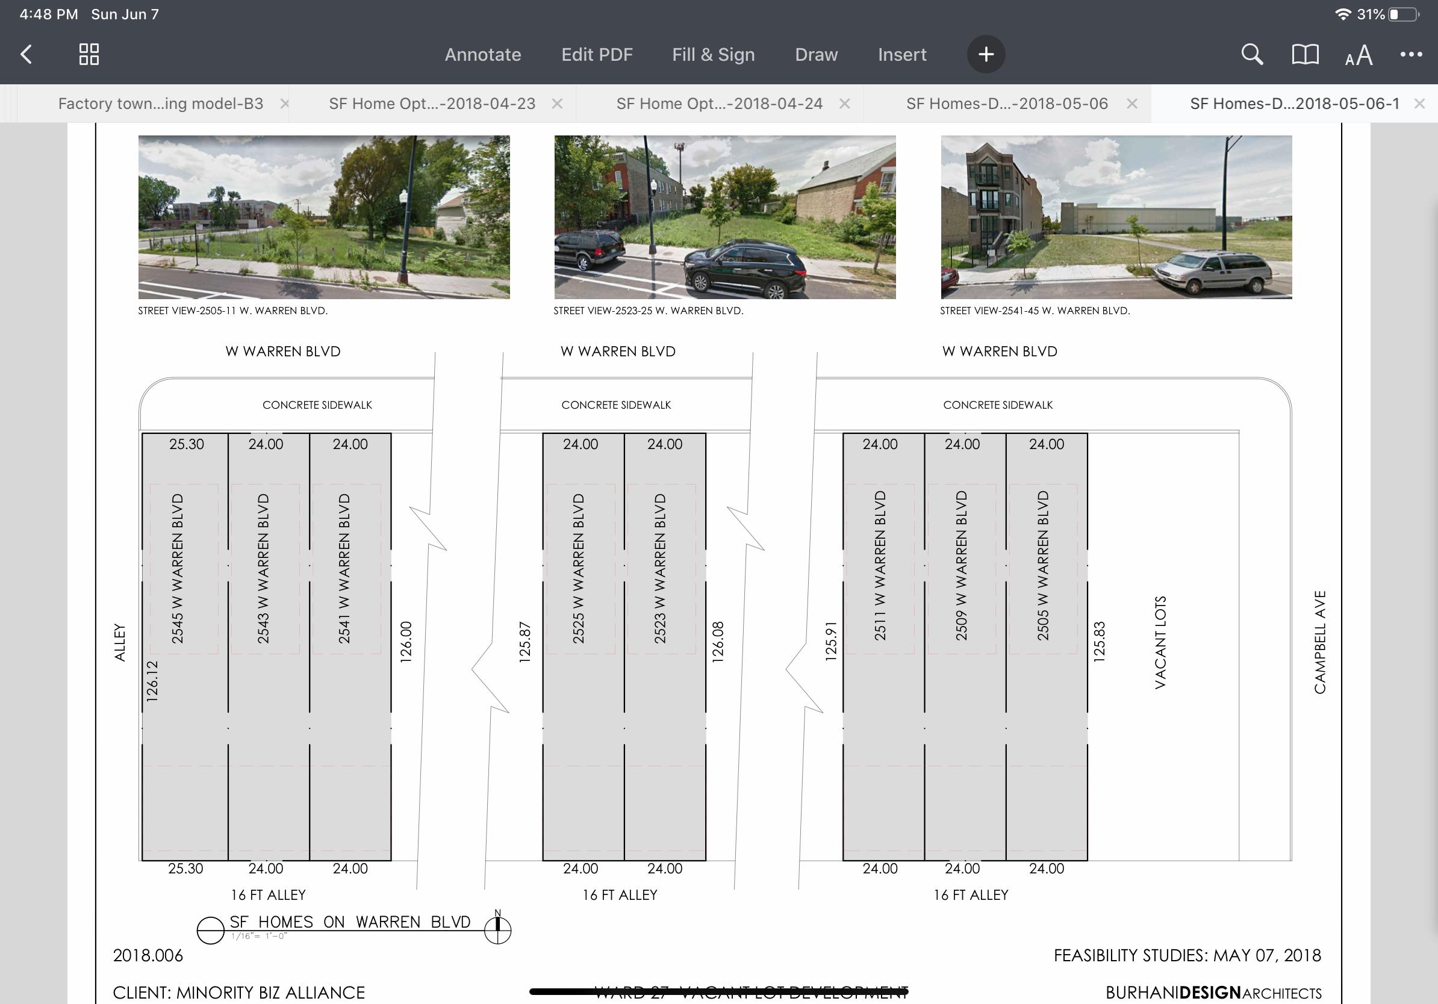1438x1004 pixels.
Task: Open the Insert tools
Action: [x=901, y=54]
